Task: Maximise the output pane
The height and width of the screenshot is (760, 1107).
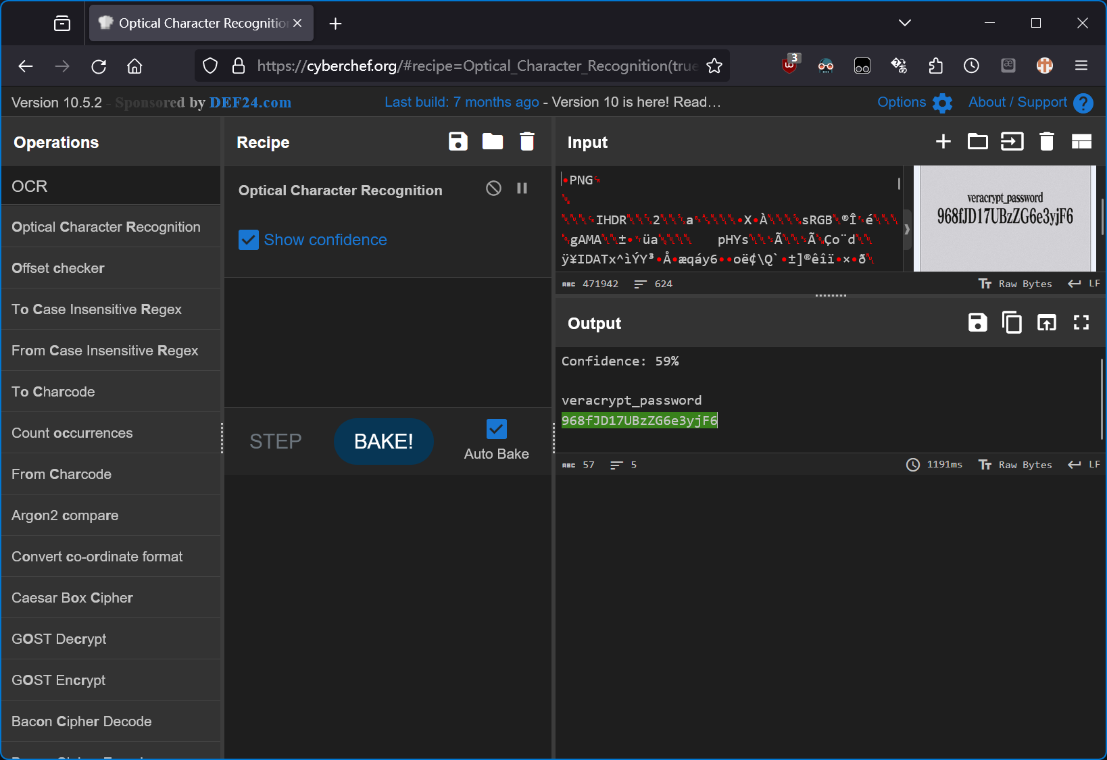Action: coord(1081,323)
